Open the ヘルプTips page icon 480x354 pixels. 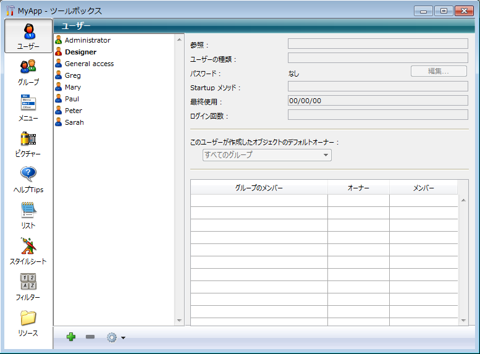click(x=28, y=179)
